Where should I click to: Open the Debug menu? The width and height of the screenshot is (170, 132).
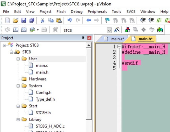point(77,12)
